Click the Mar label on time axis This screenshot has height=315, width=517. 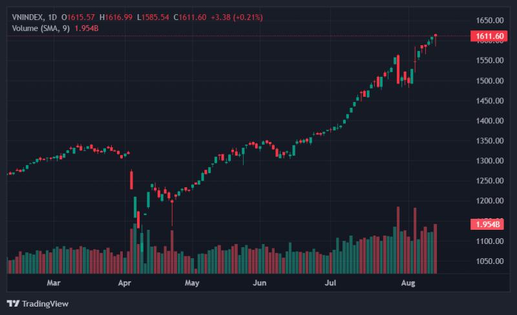pyautogui.click(x=54, y=283)
